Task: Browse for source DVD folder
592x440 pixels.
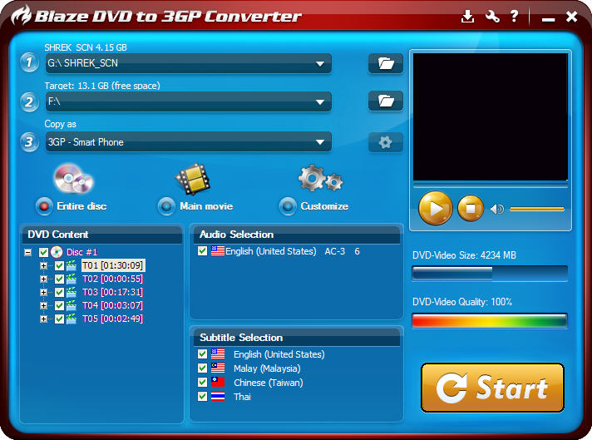Action: point(385,63)
